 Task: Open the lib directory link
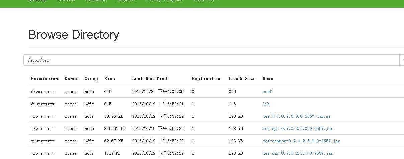coord(266,104)
